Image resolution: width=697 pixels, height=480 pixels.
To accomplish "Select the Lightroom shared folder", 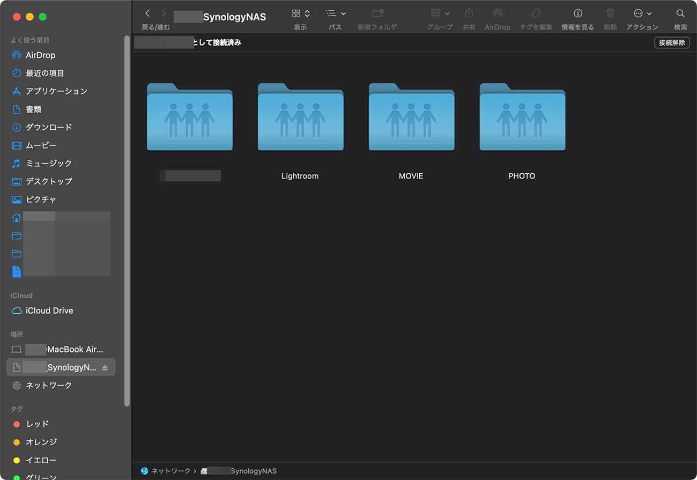I will (300, 117).
